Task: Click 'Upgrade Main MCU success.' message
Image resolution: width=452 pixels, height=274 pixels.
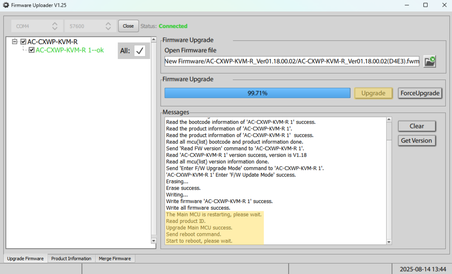Action: point(199,228)
